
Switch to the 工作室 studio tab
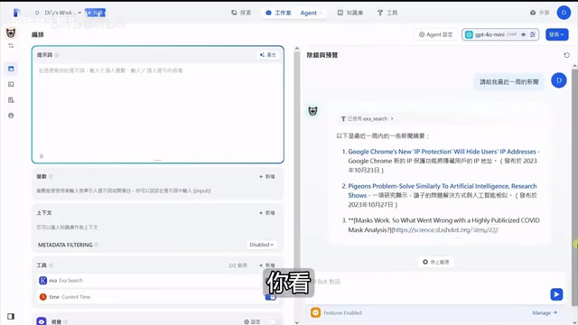(x=278, y=13)
